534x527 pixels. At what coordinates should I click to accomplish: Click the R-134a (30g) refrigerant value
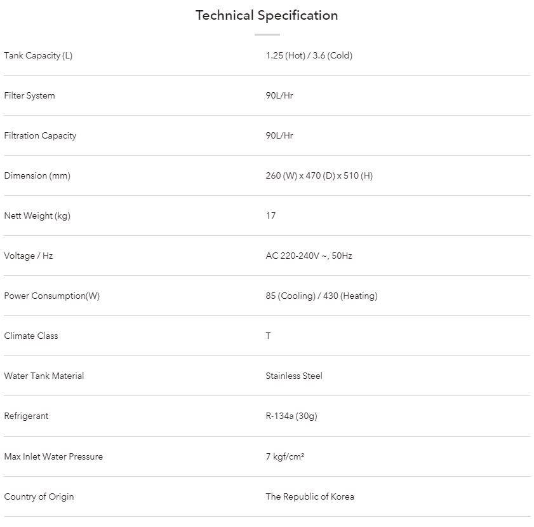click(291, 416)
